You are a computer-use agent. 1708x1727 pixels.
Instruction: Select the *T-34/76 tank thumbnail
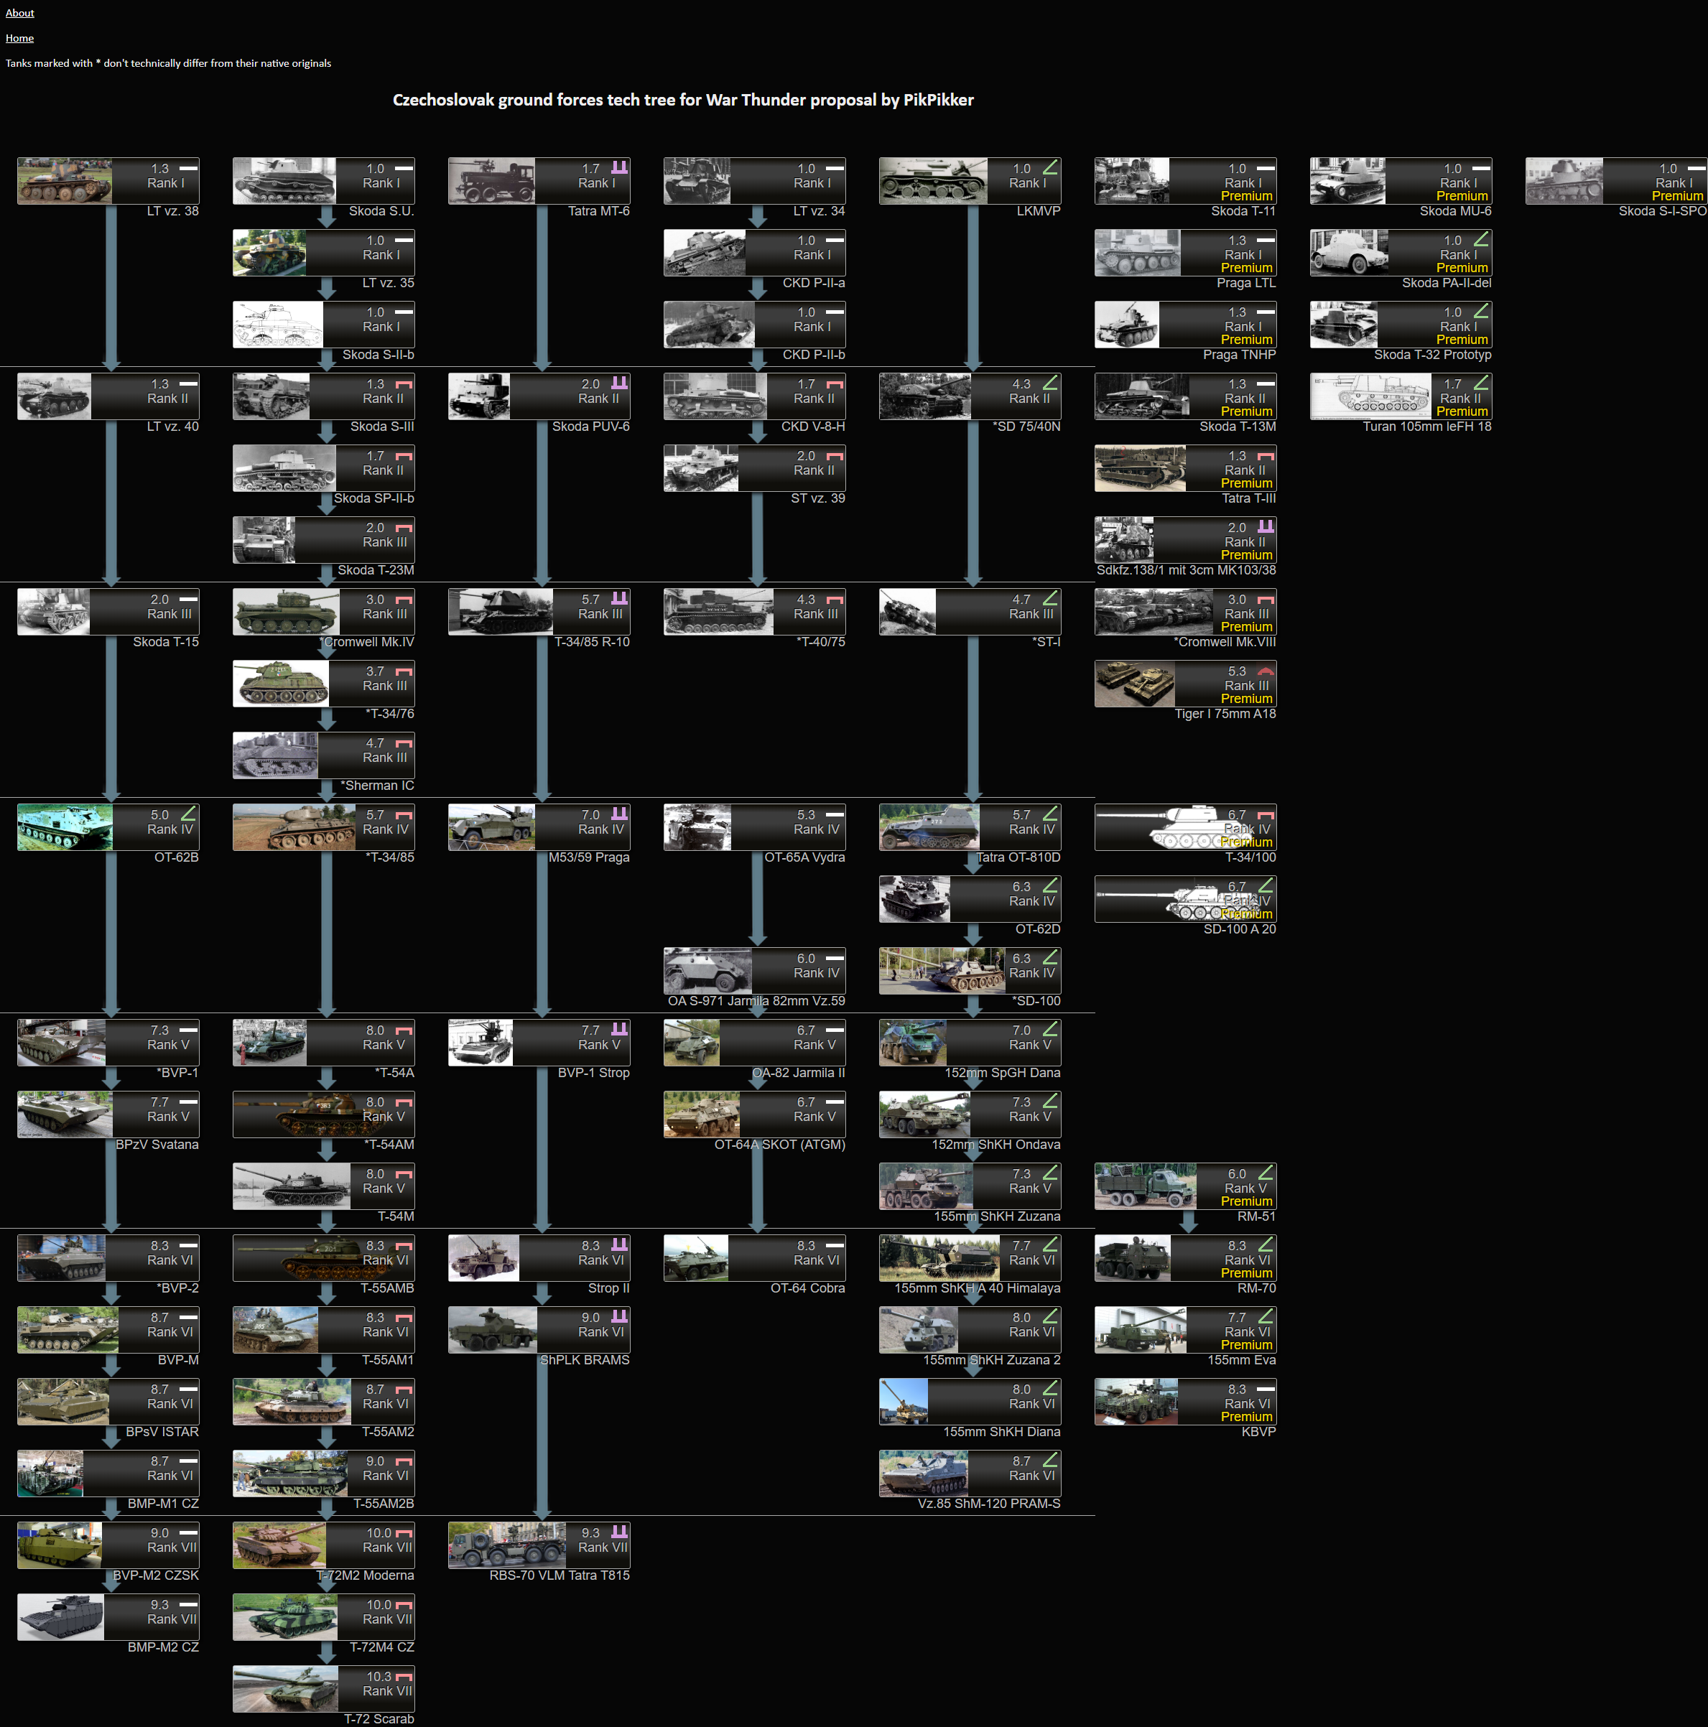point(281,683)
